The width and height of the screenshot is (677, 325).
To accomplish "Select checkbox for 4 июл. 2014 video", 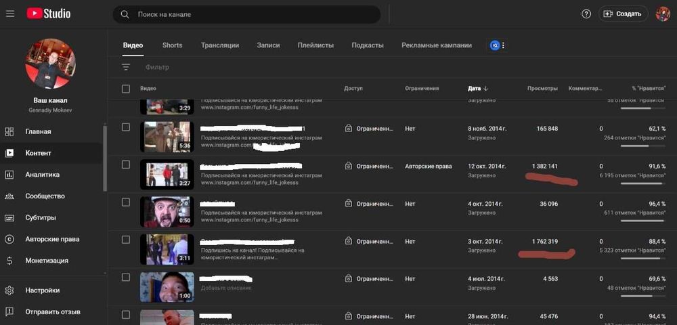I will tap(126, 277).
